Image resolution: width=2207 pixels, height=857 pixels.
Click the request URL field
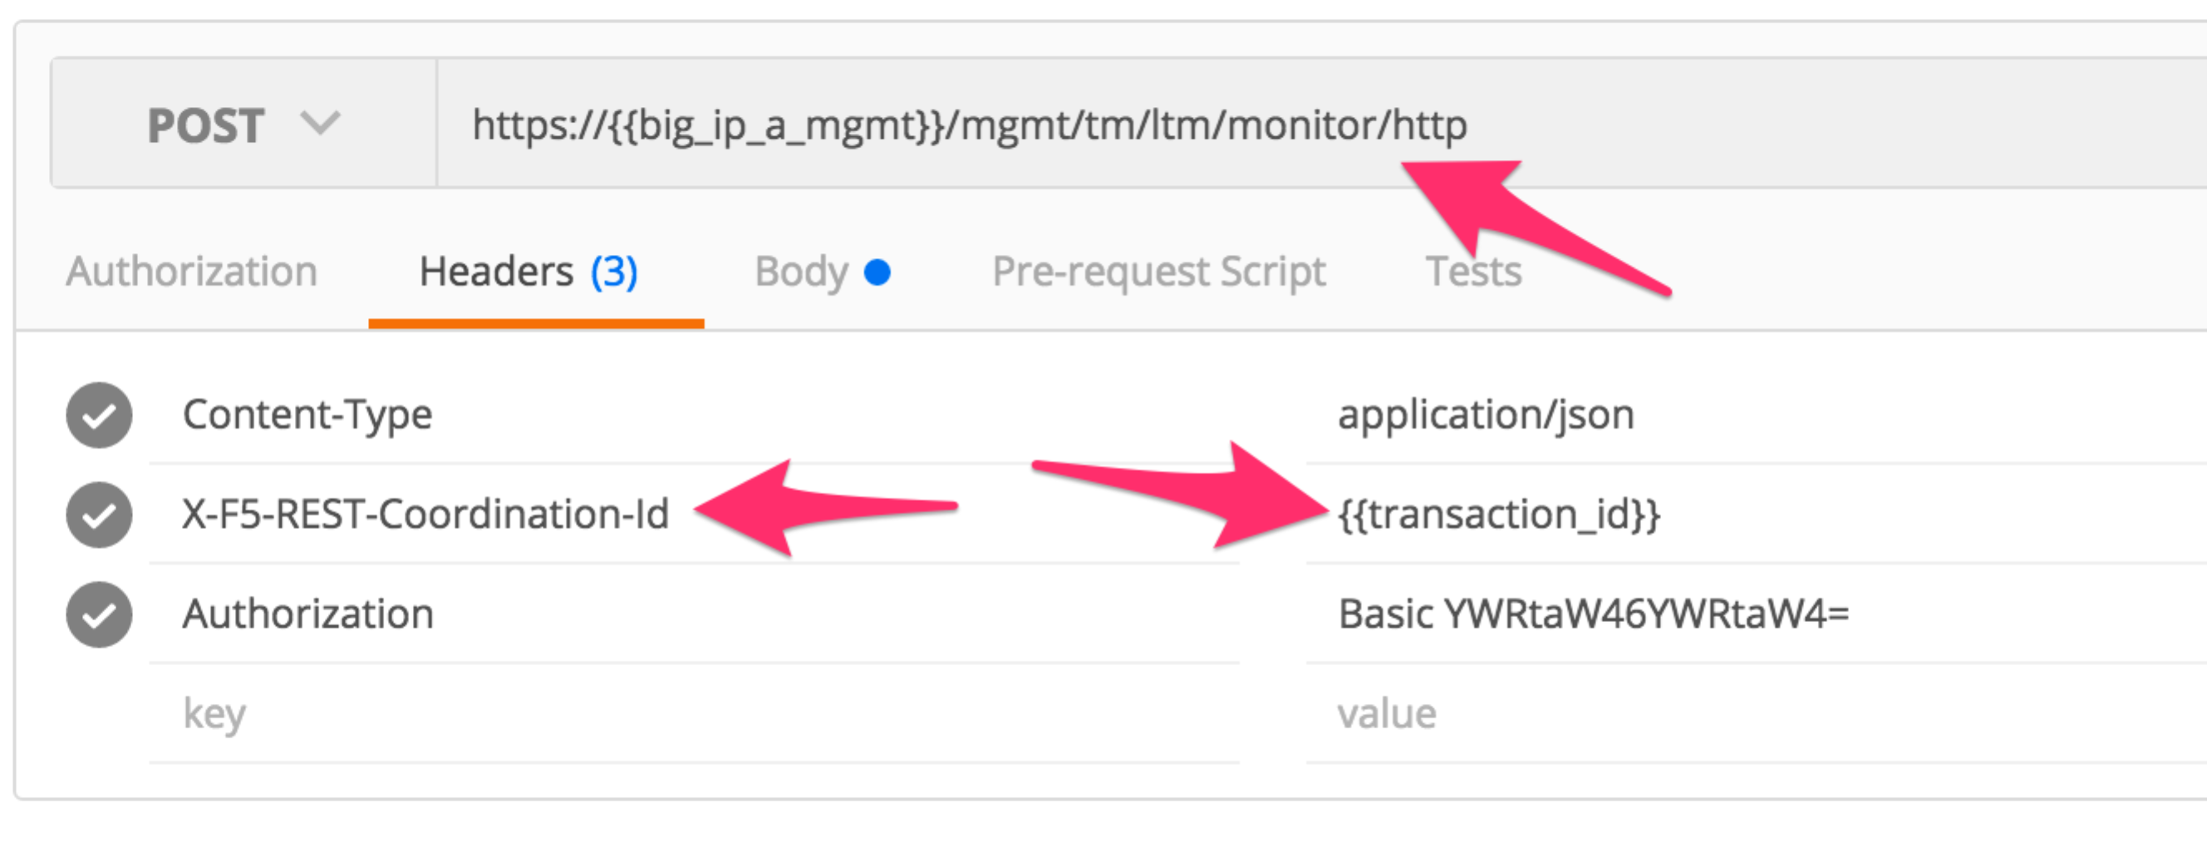(x=1322, y=123)
